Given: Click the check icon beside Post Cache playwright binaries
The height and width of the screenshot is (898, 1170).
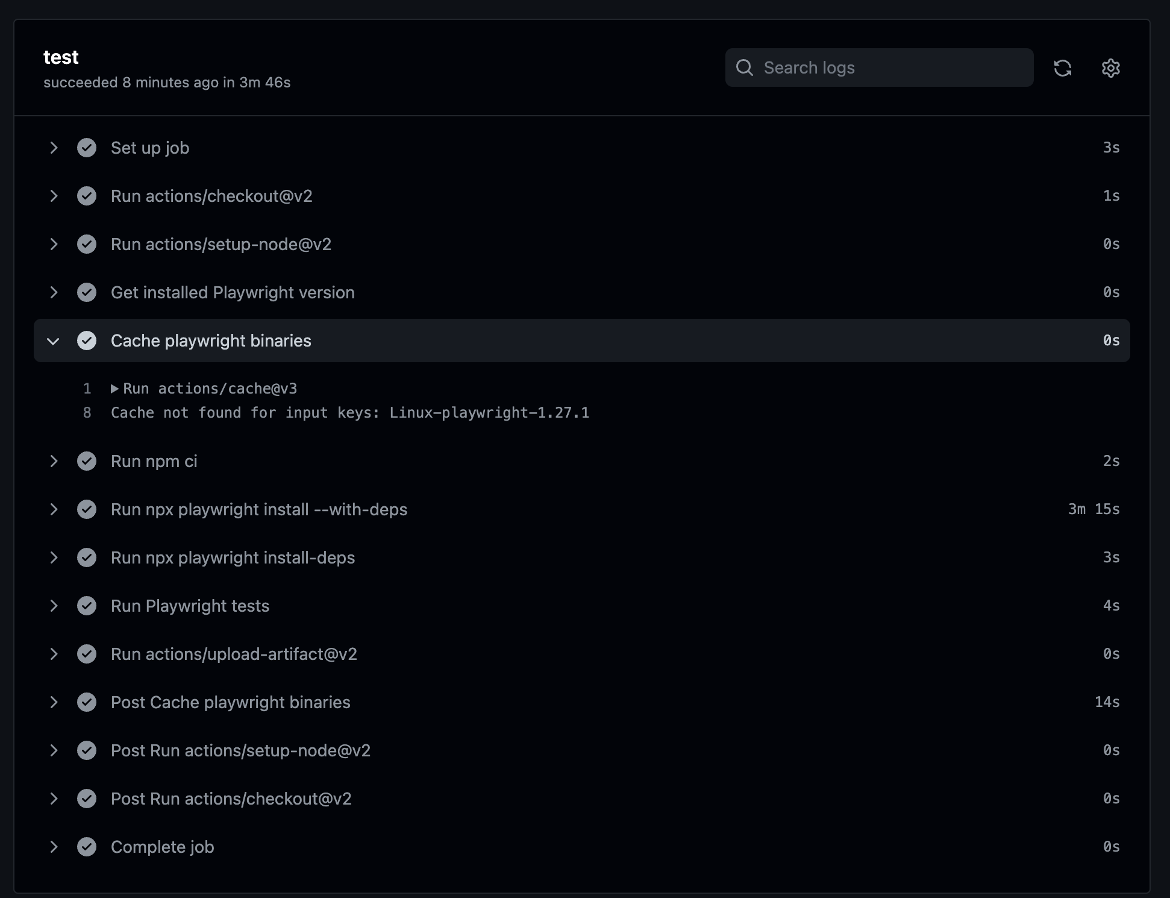Looking at the screenshot, I should (87, 702).
